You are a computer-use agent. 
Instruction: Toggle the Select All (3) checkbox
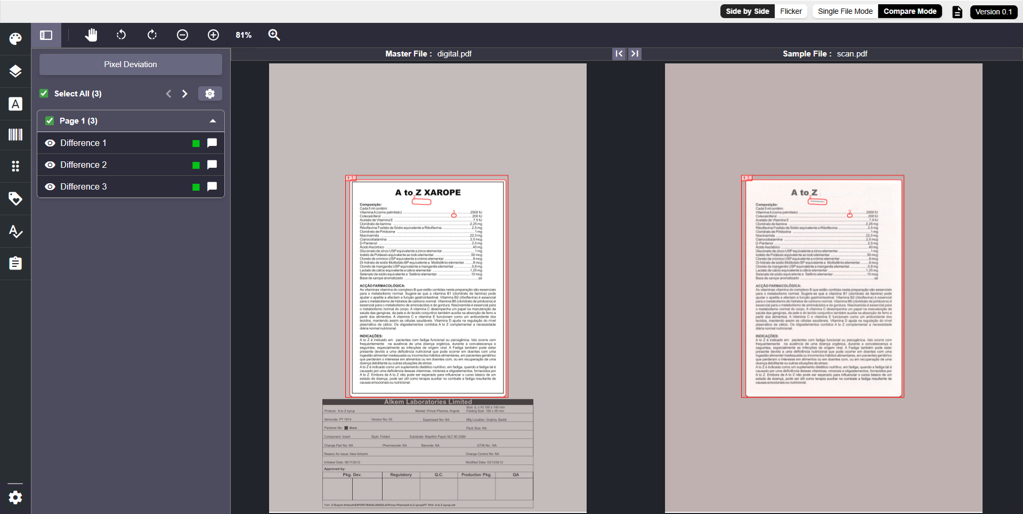[x=44, y=94]
